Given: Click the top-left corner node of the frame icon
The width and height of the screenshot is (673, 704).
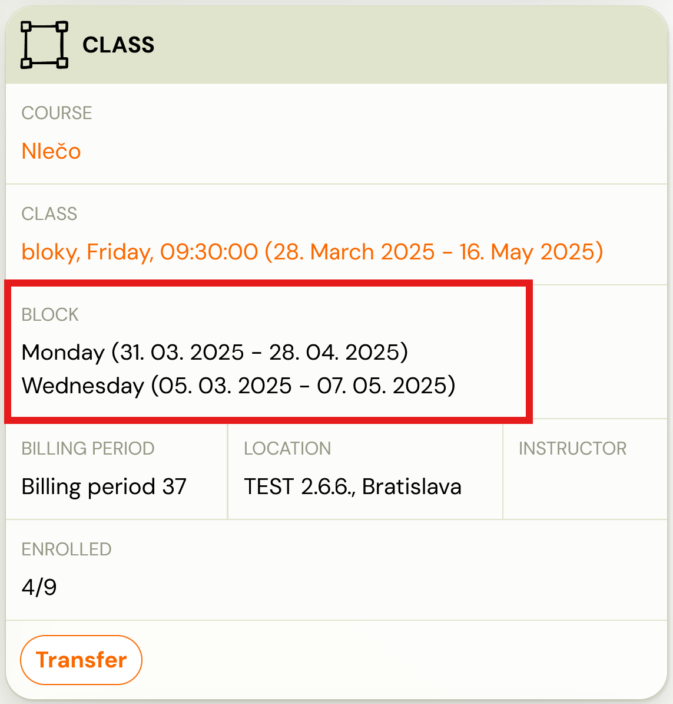Looking at the screenshot, I should coord(27,26).
